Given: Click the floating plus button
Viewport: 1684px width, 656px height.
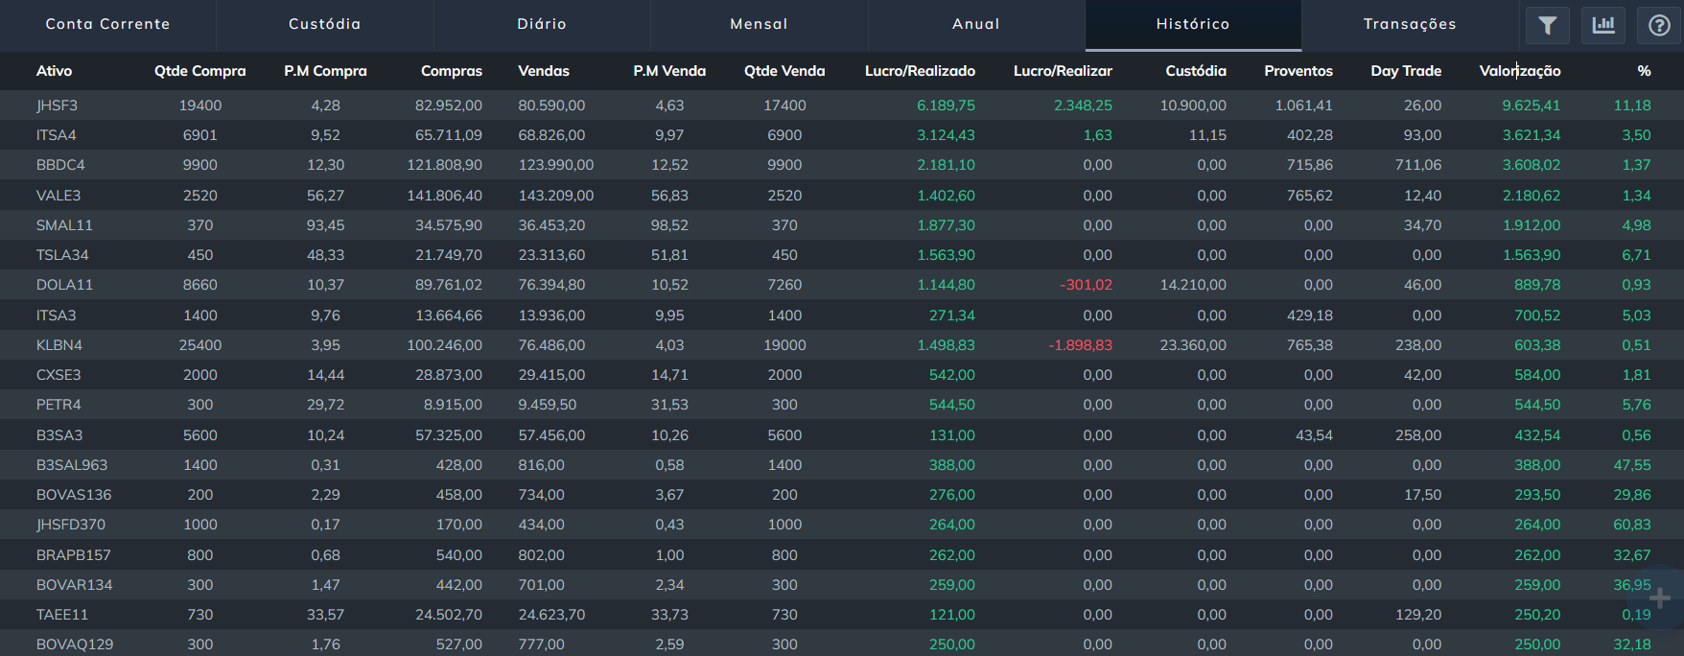Looking at the screenshot, I should pos(1659,598).
